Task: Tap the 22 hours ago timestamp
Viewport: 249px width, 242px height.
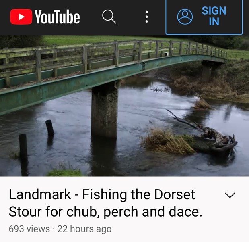Action: coord(84,229)
